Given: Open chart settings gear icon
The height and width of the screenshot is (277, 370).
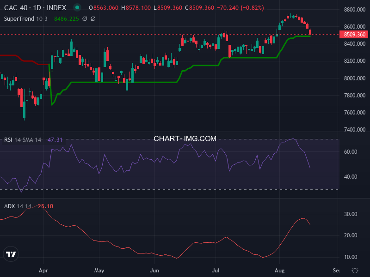Looking at the screenshot, I should 355,271.
